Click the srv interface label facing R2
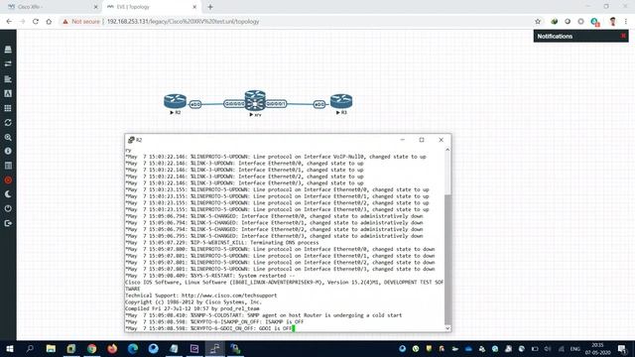This screenshot has width=635, height=357. pos(234,104)
